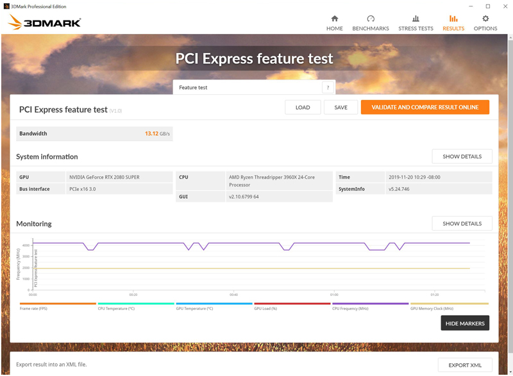Toggle GPU Load (%) legend marker
Screen dimensions: 513x376
point(292,304)
